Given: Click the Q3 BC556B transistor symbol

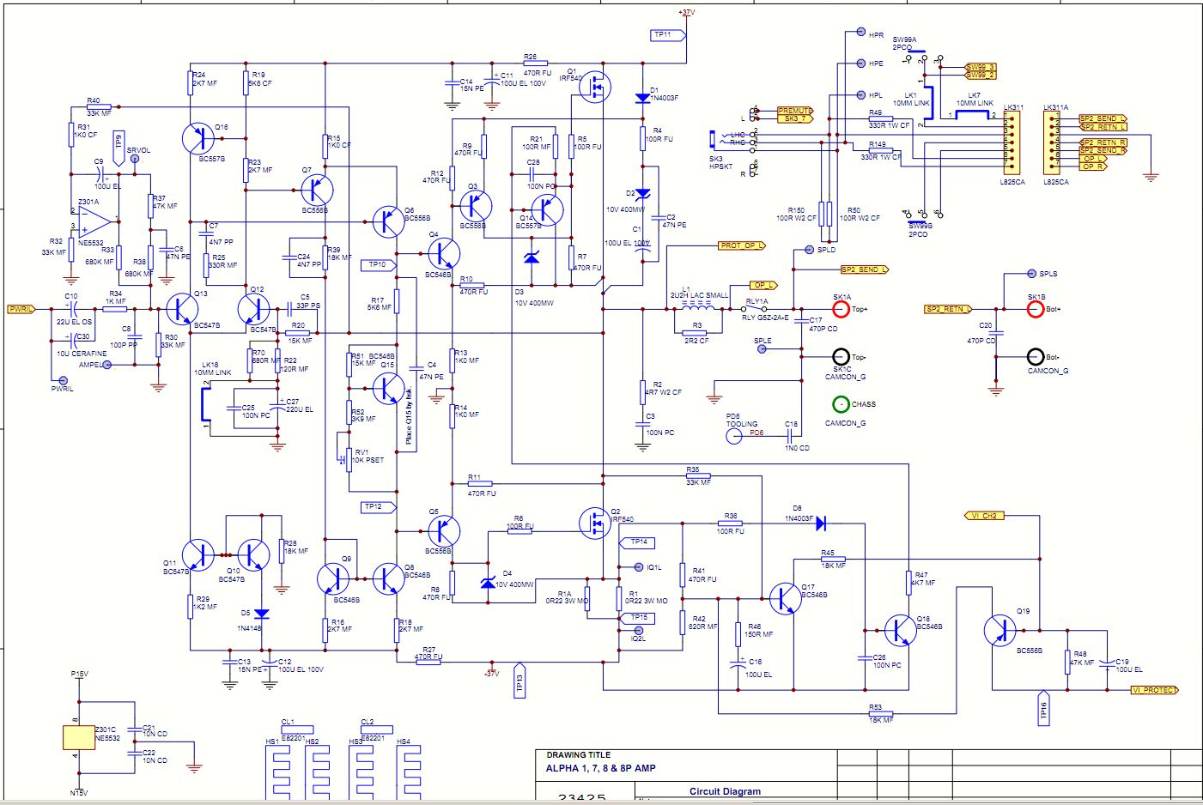Looking at the screenshot, I should pos(476,206).
